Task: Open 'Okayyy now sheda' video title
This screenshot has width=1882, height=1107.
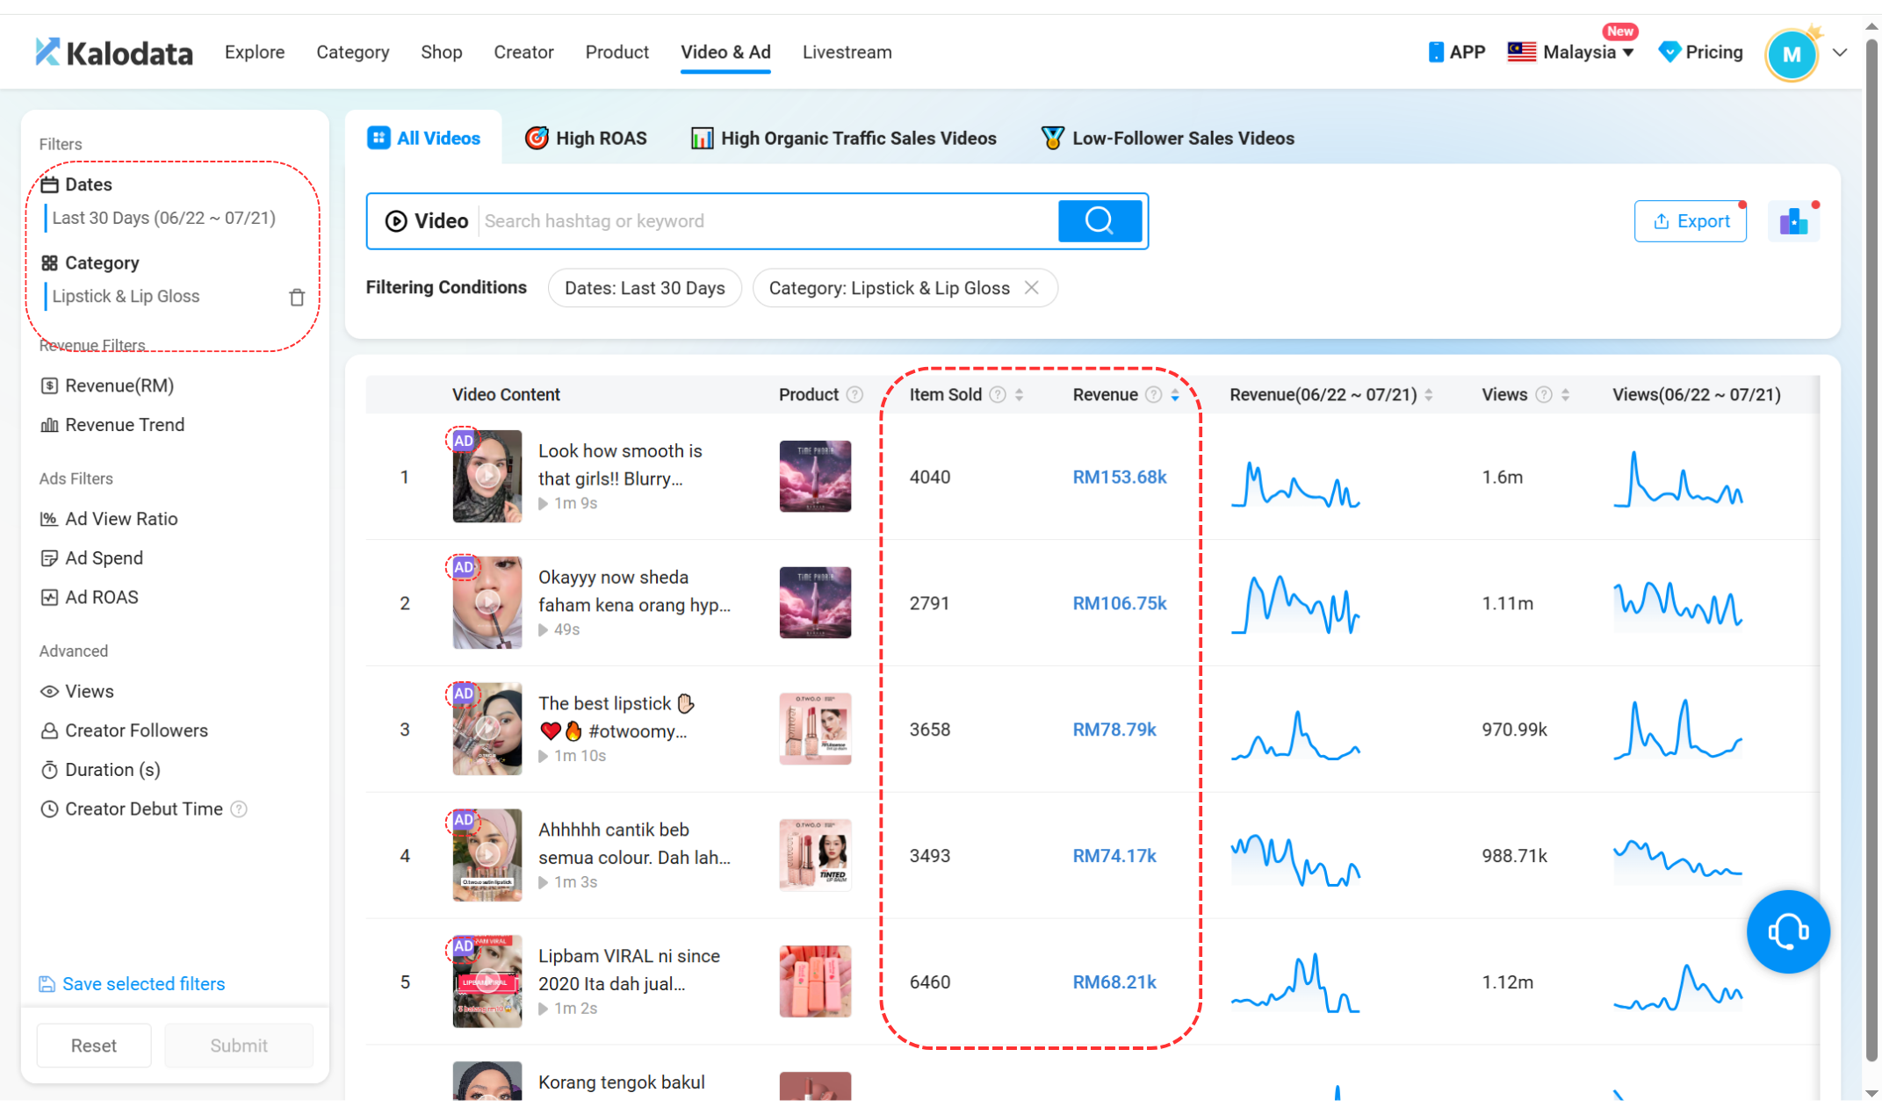Action: (x=634, y=591)
